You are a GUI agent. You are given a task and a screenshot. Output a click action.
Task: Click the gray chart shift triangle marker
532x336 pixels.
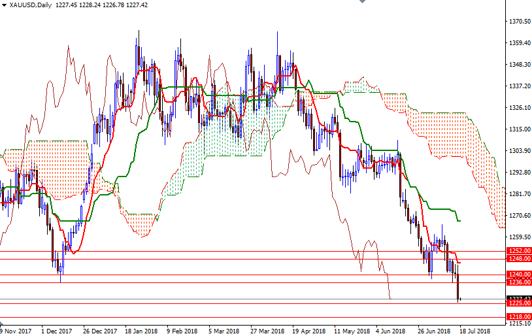click(361, 3)
